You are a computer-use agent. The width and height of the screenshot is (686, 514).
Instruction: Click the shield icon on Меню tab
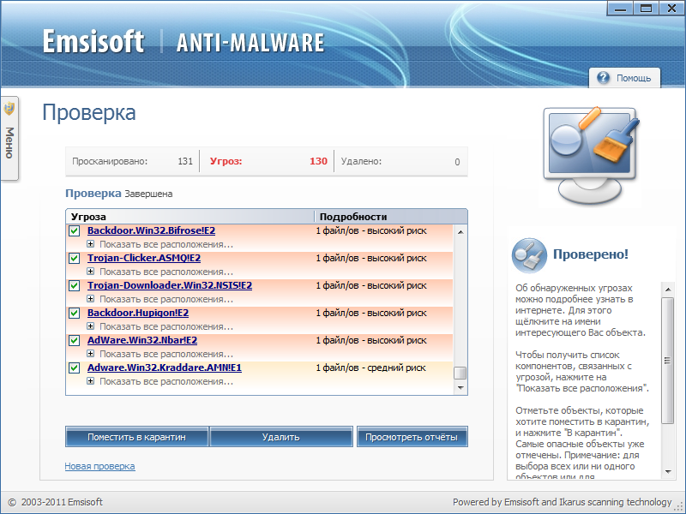click(x=9, y=109)
